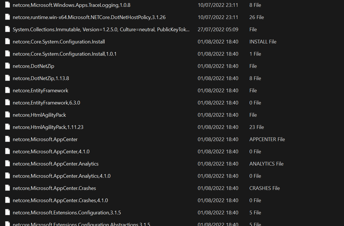Select file name netcore,HtmlAgilityPack,1.11.23
The height and width of the screenshot is (226, 344).
coord(48,127)
